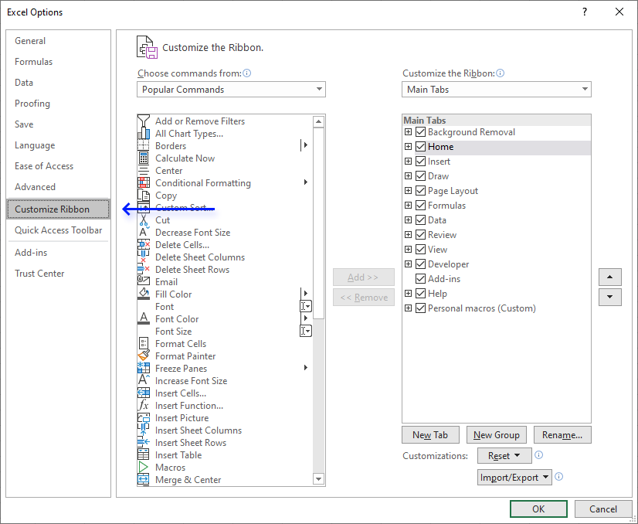Viewport: 638px width, 524px height.
Task: Select the Freeze Panes icon
Action: pyautogui.click(x=143, y=368)
